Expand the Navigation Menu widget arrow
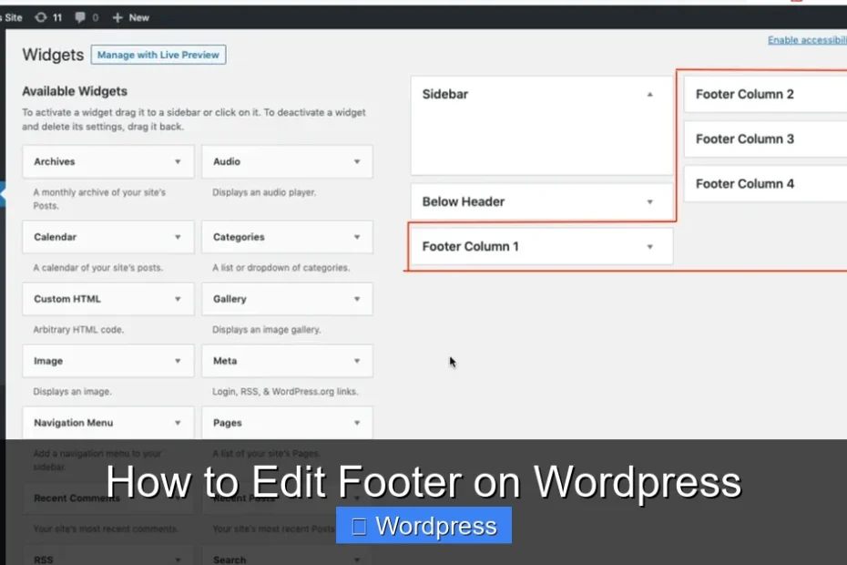847x565 pixels. [178, 423]
